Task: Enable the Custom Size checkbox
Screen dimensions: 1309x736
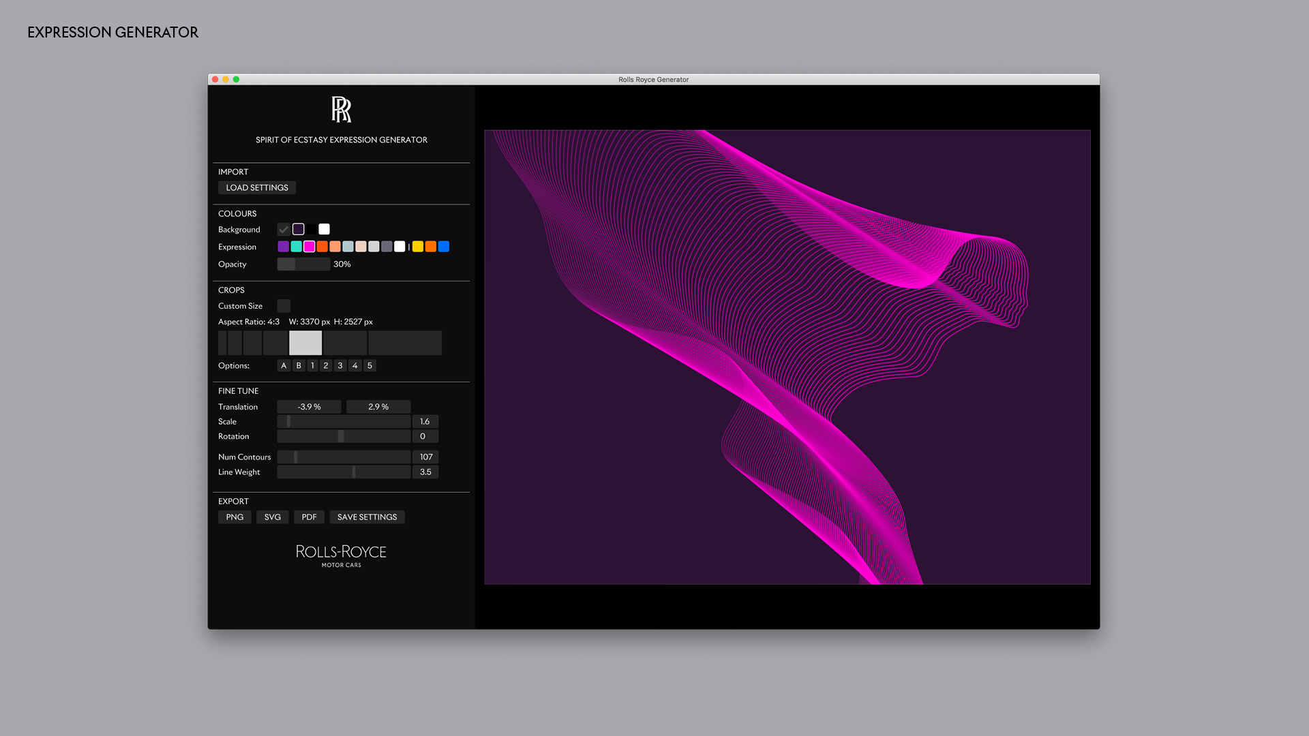Action: click(x=284, y=306)
